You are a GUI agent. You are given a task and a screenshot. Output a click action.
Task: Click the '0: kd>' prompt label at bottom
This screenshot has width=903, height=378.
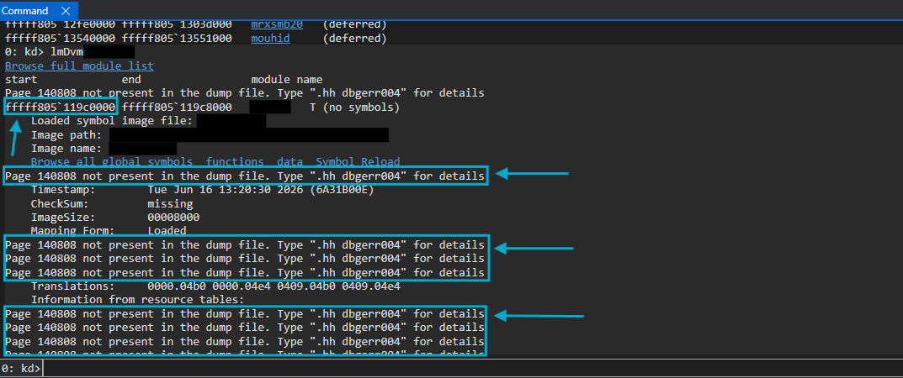coord(21,368)
